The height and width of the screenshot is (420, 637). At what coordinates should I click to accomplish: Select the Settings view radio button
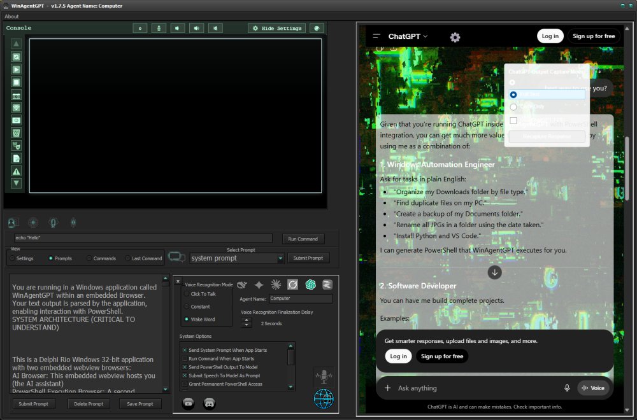(x=22, y=258)
